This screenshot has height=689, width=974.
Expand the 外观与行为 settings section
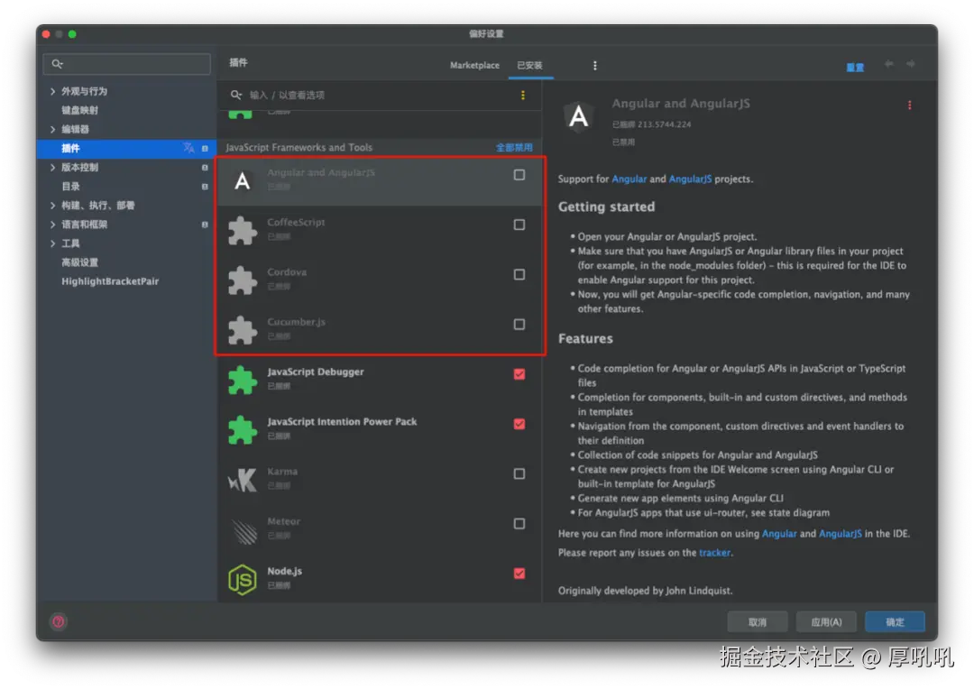pos(53,91)
